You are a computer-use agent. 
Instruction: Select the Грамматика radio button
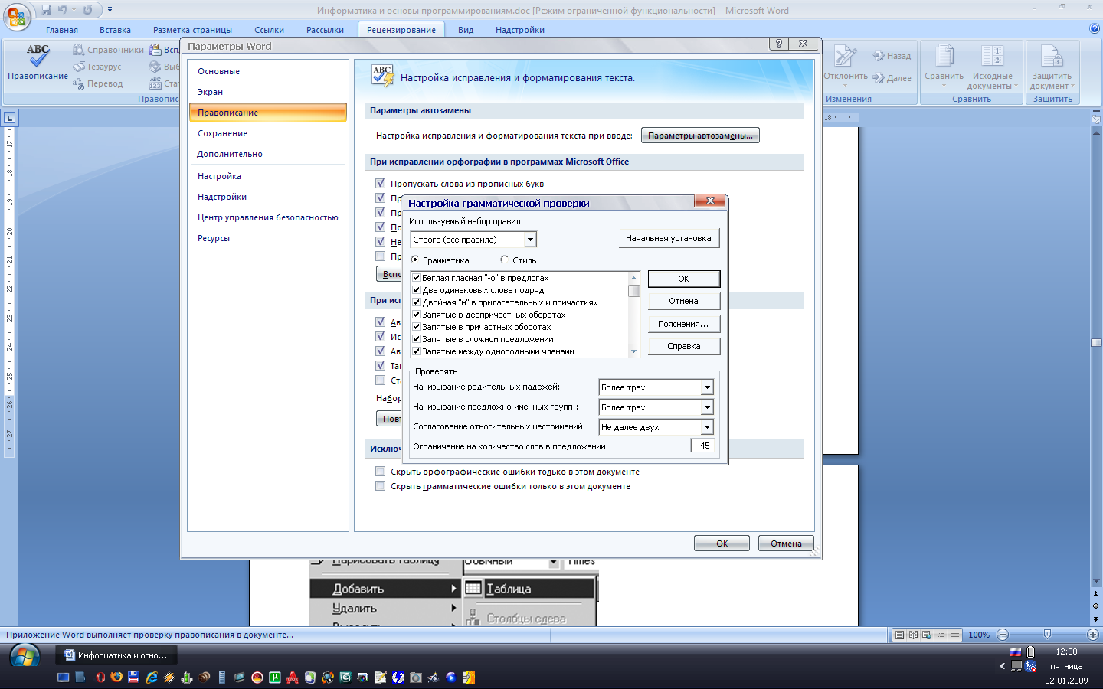coord(415,260)
